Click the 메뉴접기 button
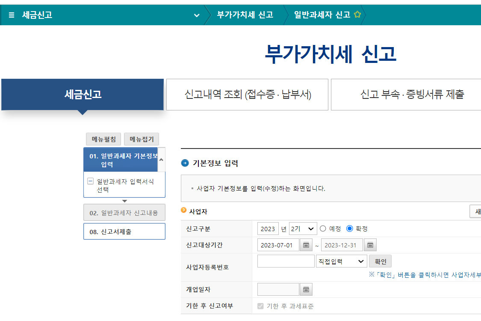This screenshot has width=481, height=321. pyautogui.click(x=142, y=139)
